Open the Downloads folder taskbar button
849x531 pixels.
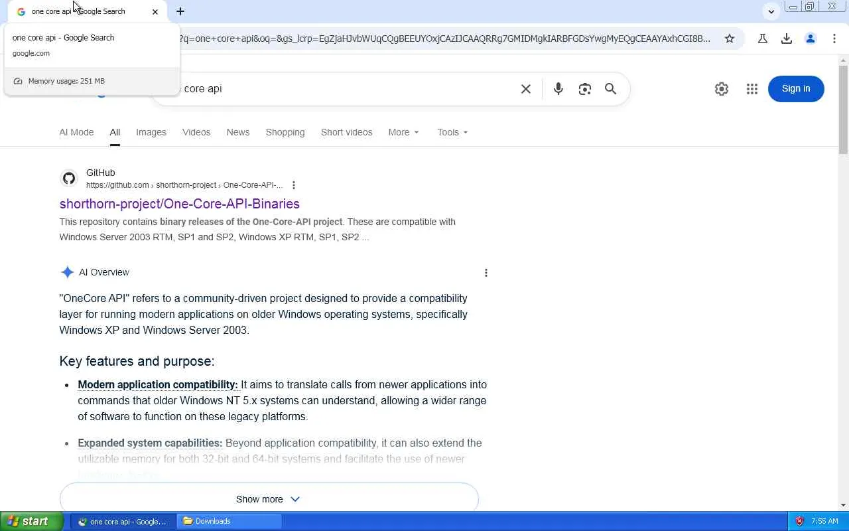tap(229, 522)
